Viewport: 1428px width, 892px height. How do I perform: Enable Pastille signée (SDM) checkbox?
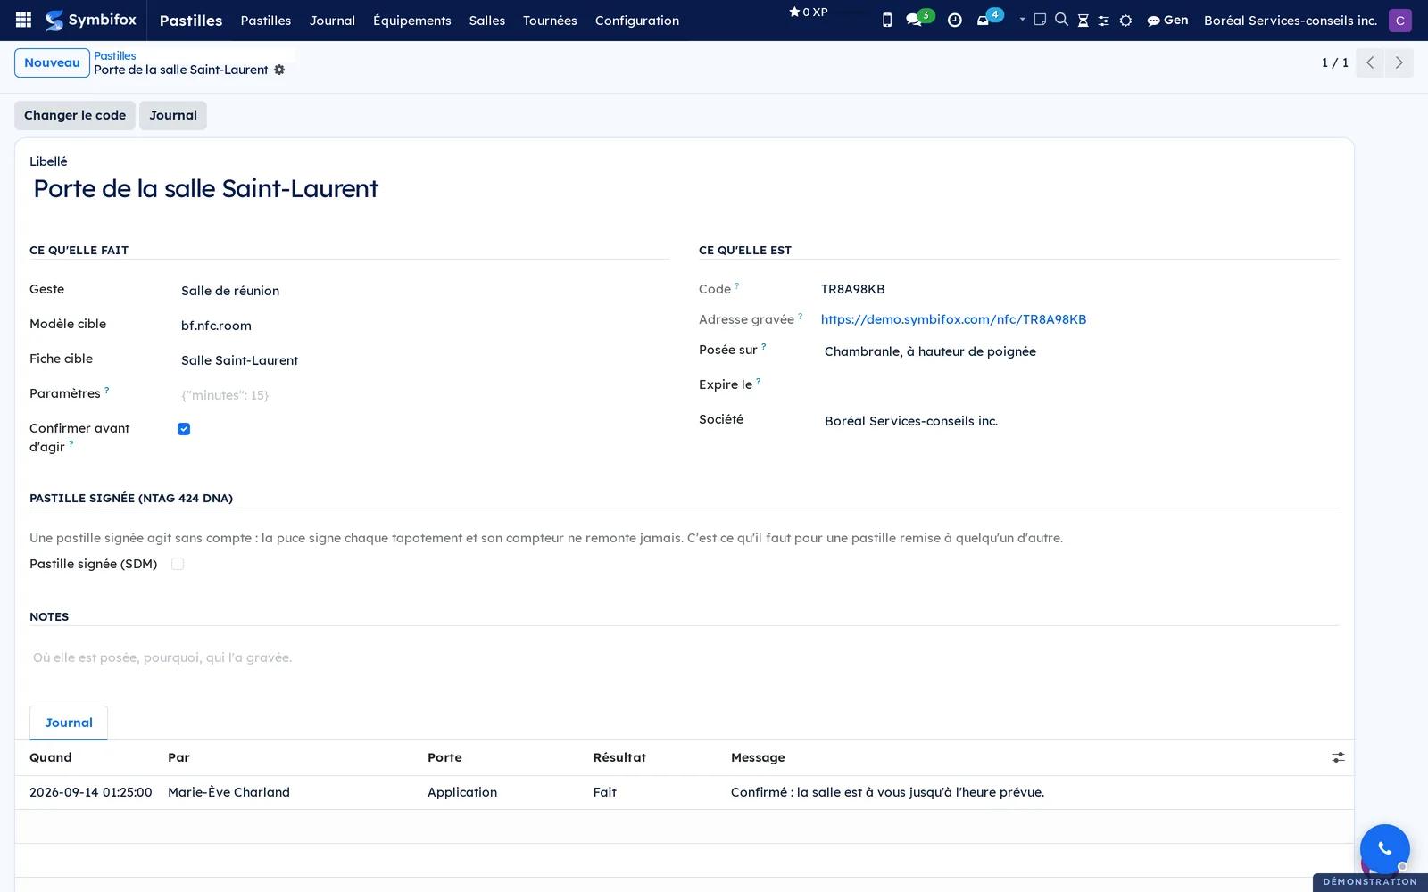pyautogui.click(x=178, y=564)
